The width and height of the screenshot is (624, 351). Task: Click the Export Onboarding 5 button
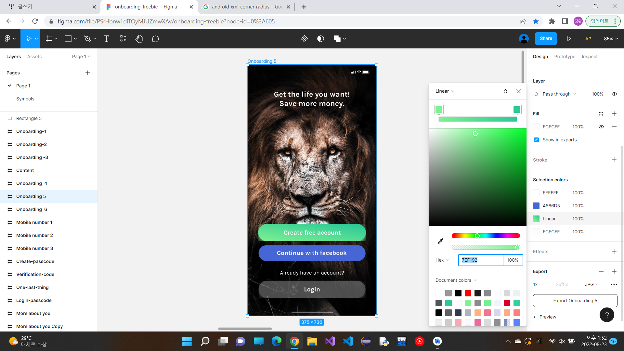coord(575,301)
